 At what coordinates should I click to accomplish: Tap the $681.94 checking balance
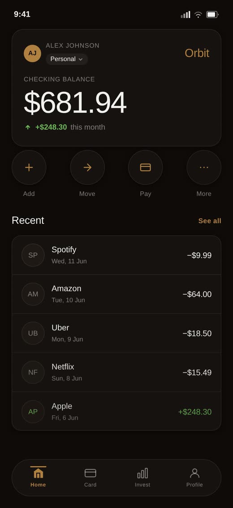pyautogui.click(x=75, y=102)
